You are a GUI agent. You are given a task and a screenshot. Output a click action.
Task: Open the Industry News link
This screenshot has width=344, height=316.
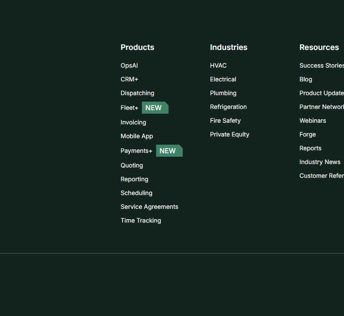(x=320, y=162)
